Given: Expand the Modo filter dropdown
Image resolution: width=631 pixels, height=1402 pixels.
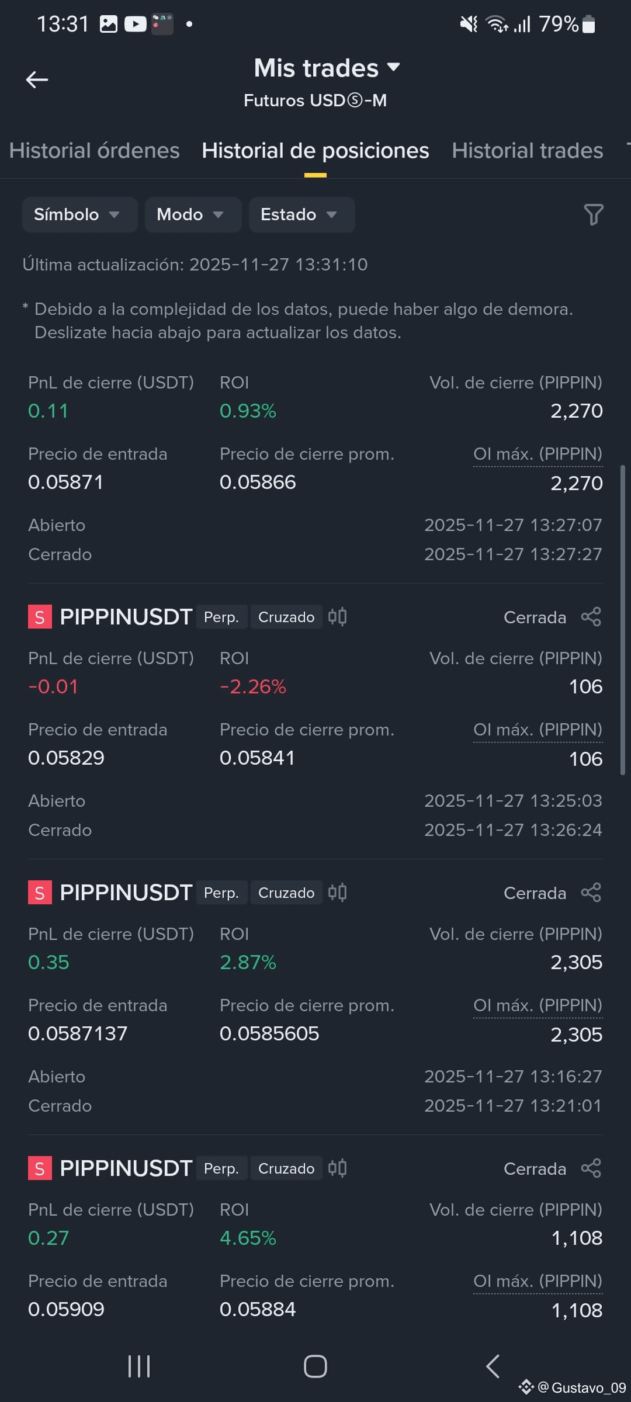Looking at the screenshot, I should pos(193,214).
